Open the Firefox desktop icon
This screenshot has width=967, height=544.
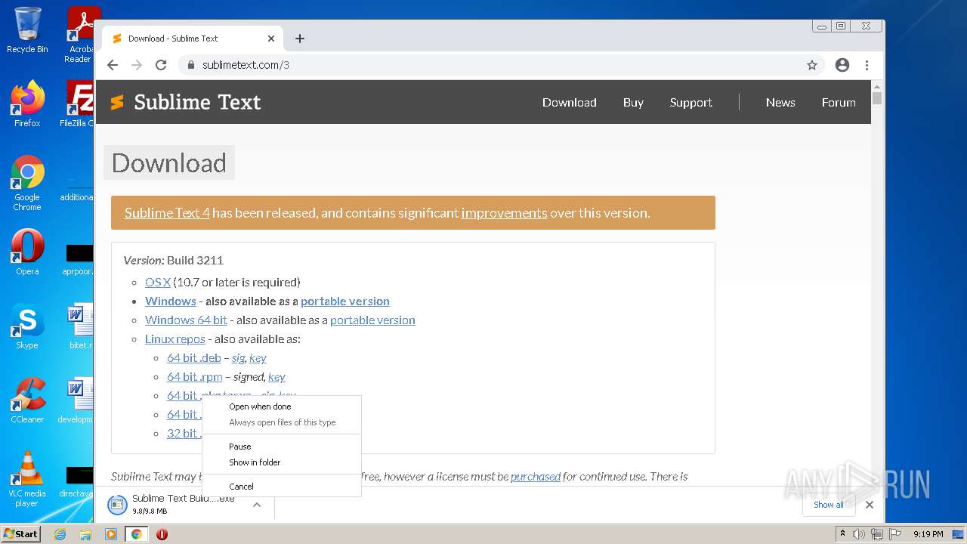pos(27,104)
